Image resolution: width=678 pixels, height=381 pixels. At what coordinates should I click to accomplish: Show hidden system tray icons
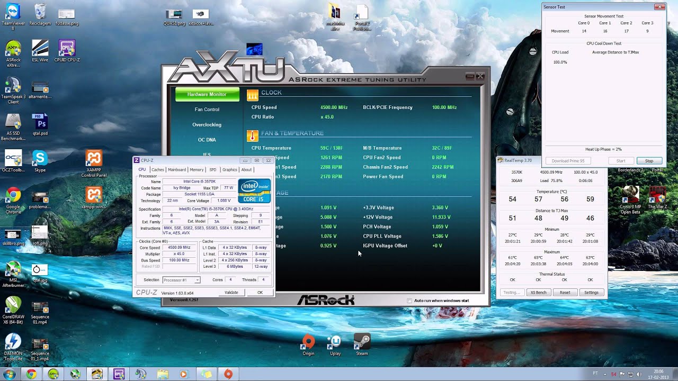coord(606,374)
